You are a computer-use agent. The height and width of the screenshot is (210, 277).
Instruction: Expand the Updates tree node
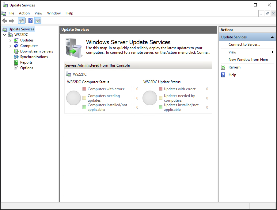pyautogui.click(x=10, y=40)
